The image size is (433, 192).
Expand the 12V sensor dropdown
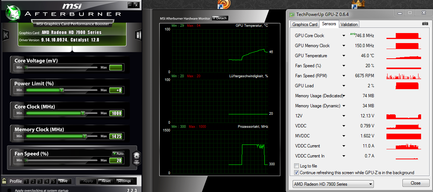click(344, 116)
